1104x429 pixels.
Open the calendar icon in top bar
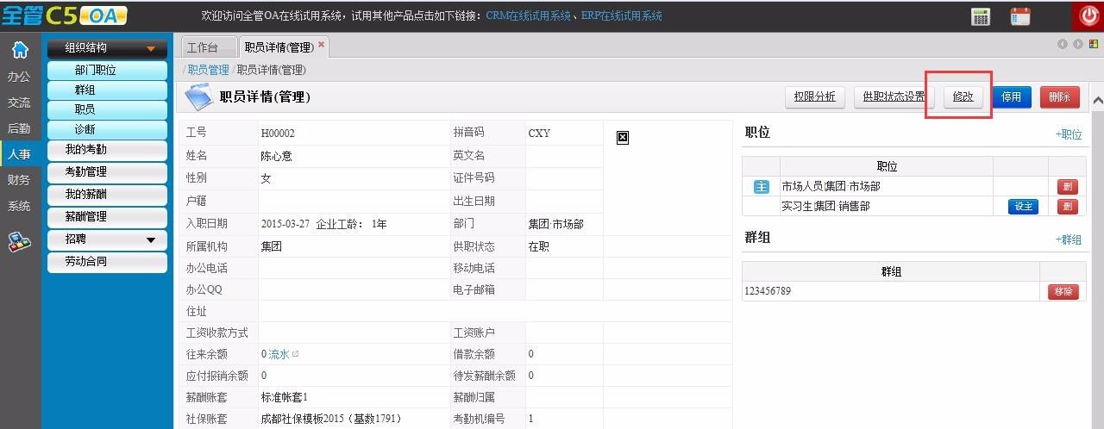1020,16
